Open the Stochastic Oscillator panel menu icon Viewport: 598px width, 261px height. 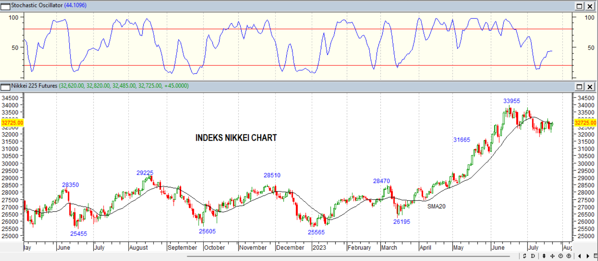pyautogui.click(x=5, y=6)
